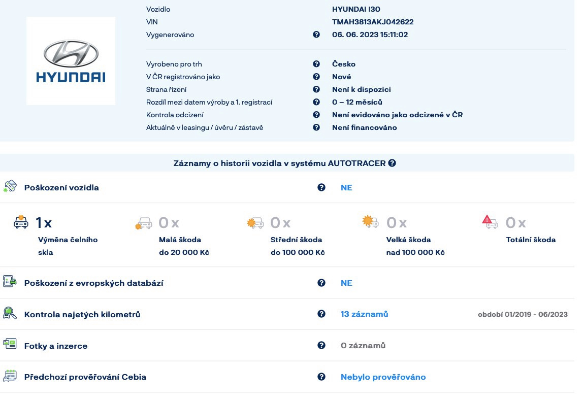
Task: Open help icon next to AUTOTRACER heading
Action: 391,163
